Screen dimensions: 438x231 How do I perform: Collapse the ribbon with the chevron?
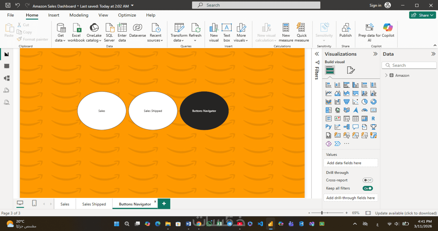[435, 45]
